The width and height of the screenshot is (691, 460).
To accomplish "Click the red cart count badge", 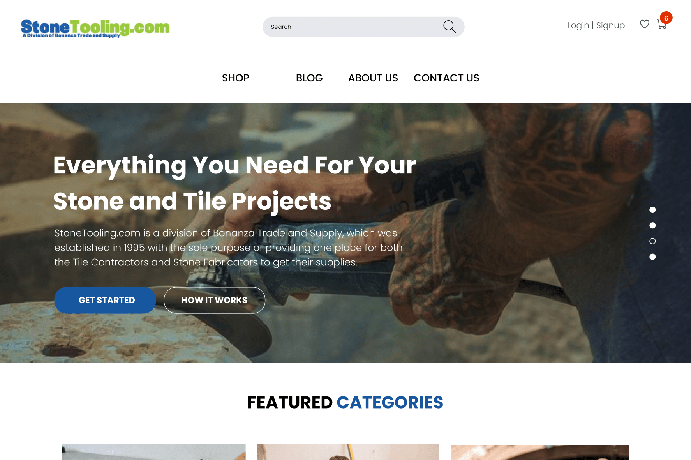I will tap(666, 18).
